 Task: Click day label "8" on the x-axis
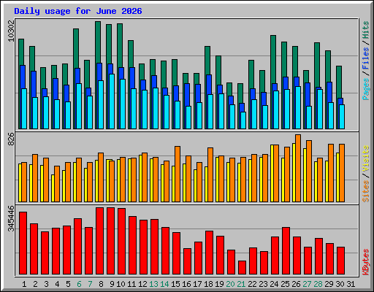pyautogui.click(x=101, y=284)
